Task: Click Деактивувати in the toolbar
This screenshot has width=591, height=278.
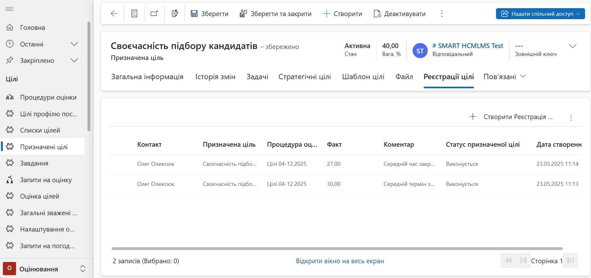Action: [x=400, y=14]
